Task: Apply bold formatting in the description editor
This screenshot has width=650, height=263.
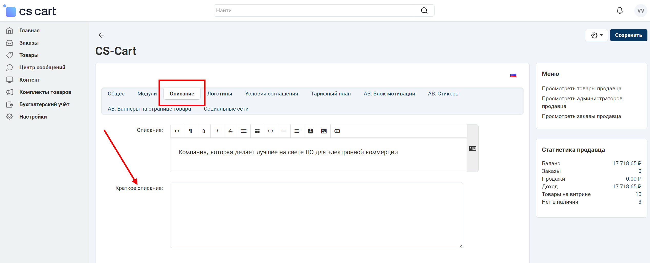Action: 203,131
